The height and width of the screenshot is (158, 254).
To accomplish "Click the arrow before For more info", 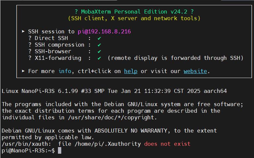I will tap(23, 71).
